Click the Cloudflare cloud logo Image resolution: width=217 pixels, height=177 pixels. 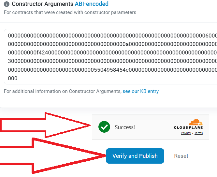(196, 122)
